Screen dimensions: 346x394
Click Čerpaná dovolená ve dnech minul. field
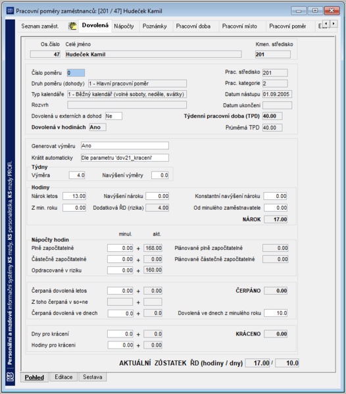pos(120,313)
